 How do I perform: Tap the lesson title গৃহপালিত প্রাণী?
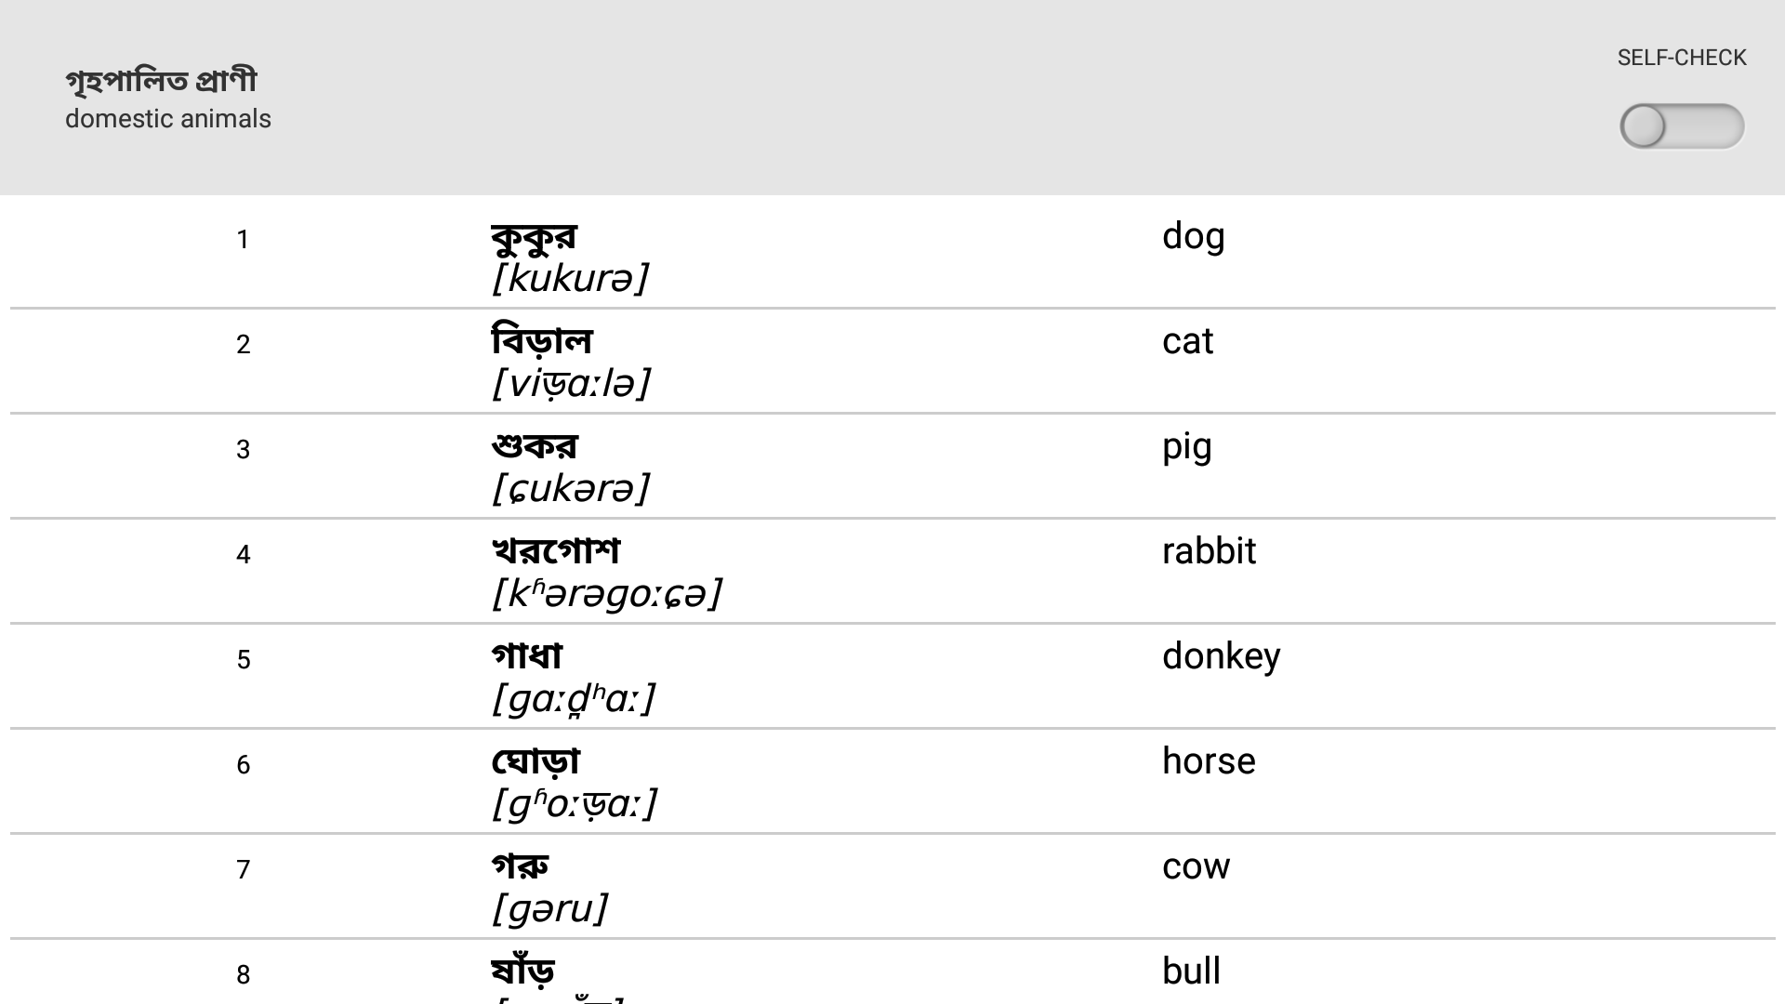coord(163,80)
